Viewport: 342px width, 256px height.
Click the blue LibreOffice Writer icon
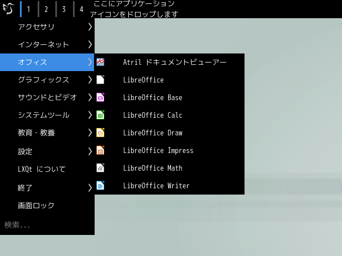[100, 185]
